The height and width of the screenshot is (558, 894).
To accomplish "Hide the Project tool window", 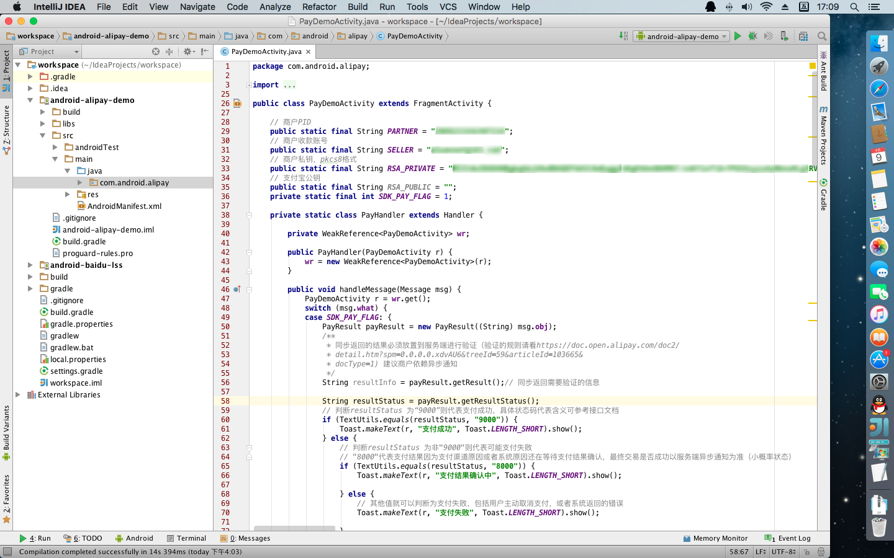I will 205,51.
